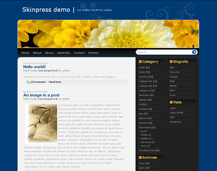Click the Archives heading bullet icon
Image resolution: width=217 pixels, height=171 pixels.
[140, 158]
